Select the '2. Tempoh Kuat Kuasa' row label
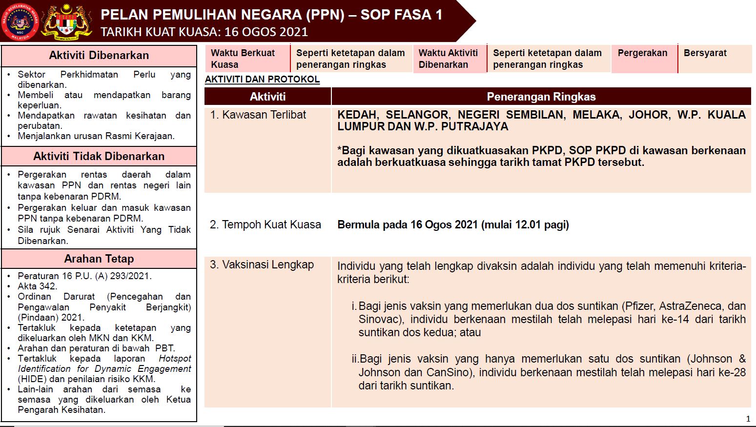 [x=265, y=224]
